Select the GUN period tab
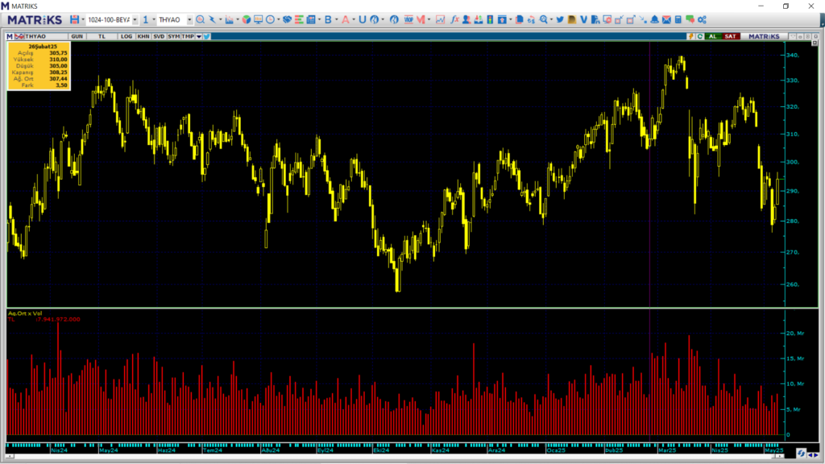 [x=77, y=36]
